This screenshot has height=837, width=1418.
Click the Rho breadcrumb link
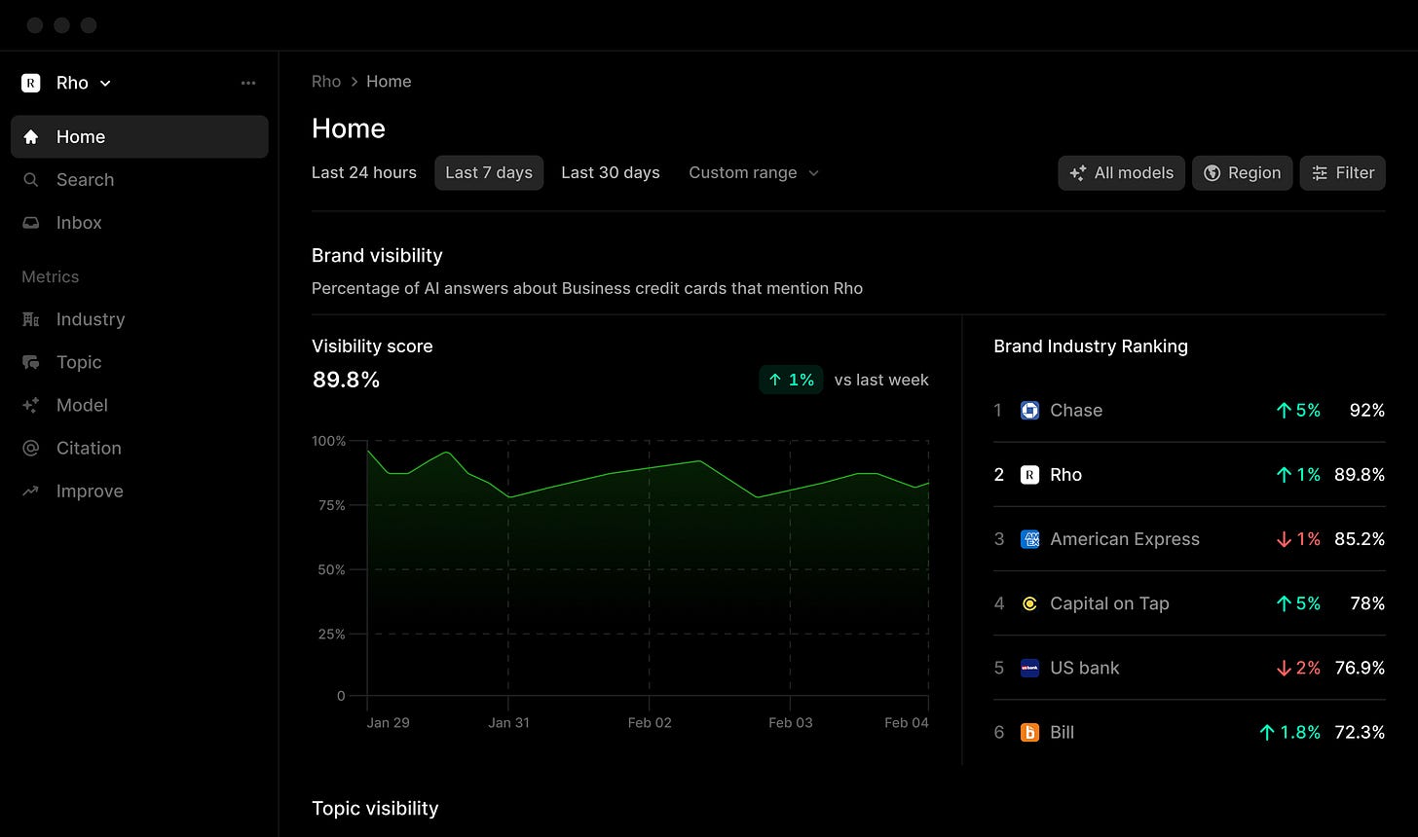(x=326, y=81)
